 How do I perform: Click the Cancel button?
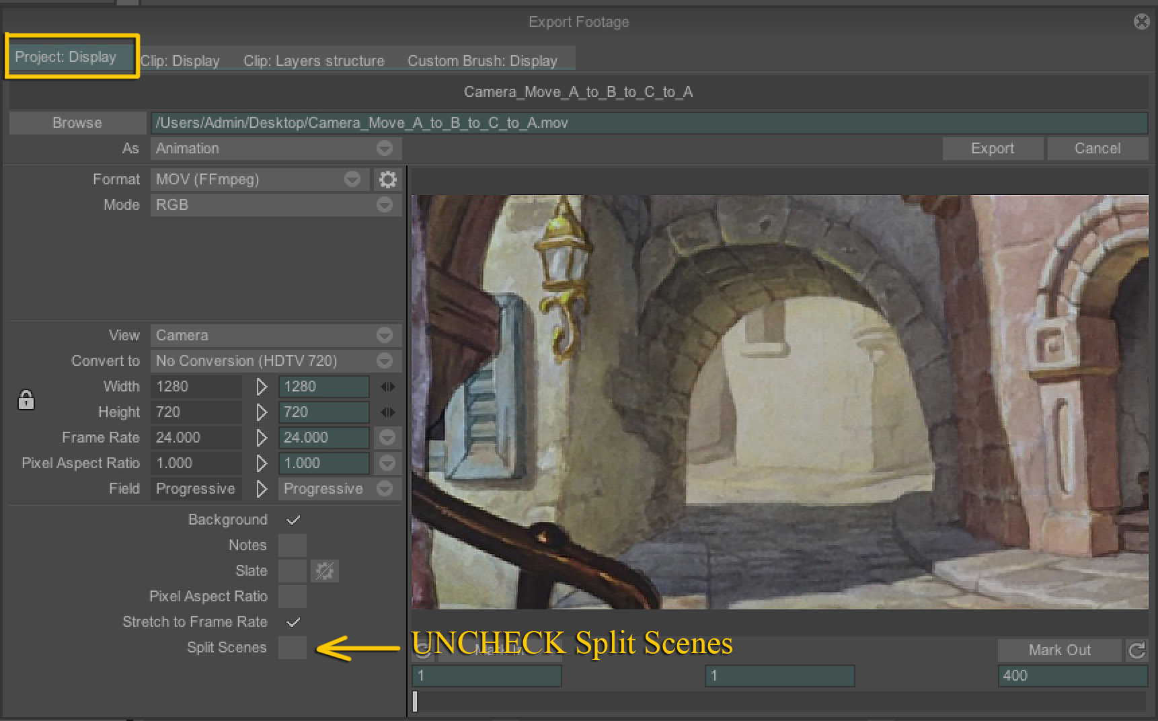click(1097, 149)
